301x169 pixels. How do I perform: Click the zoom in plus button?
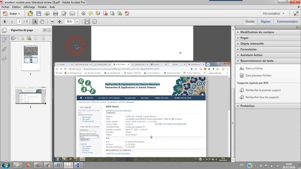60,22
